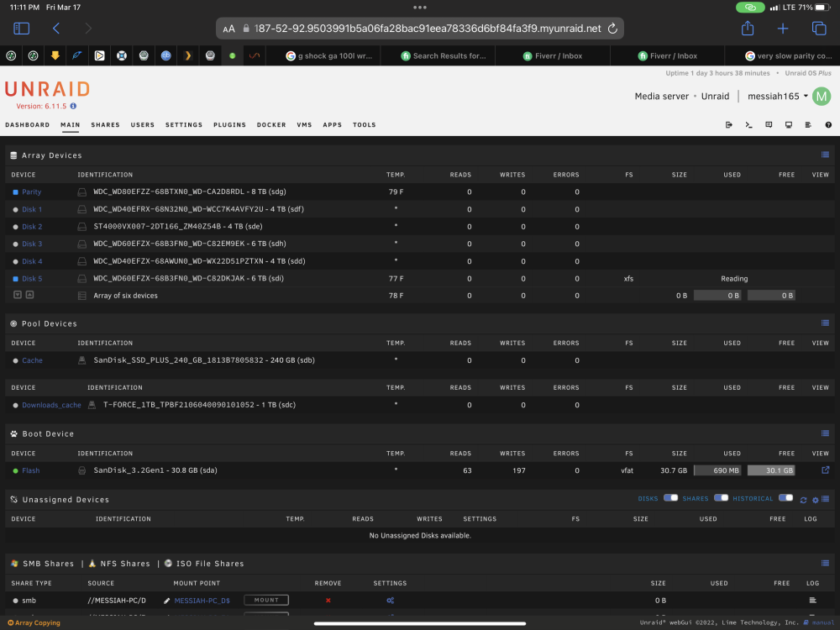Open the Flash boot device link
This screenshot has width=840, height=630.
point(30,470)
